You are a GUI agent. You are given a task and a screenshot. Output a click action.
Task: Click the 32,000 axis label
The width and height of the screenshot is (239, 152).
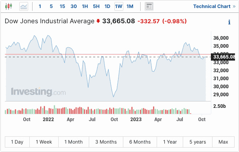pos(221,71)
